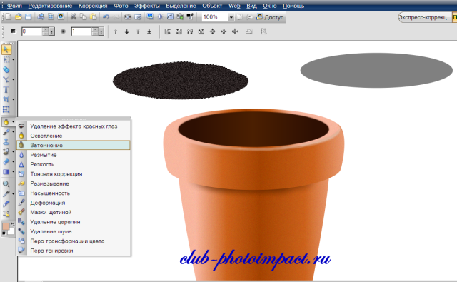Click the Save disk icon

(x=28, y=16)
